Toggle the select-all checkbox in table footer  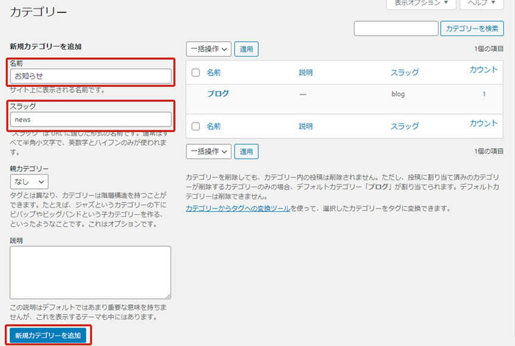196,126
